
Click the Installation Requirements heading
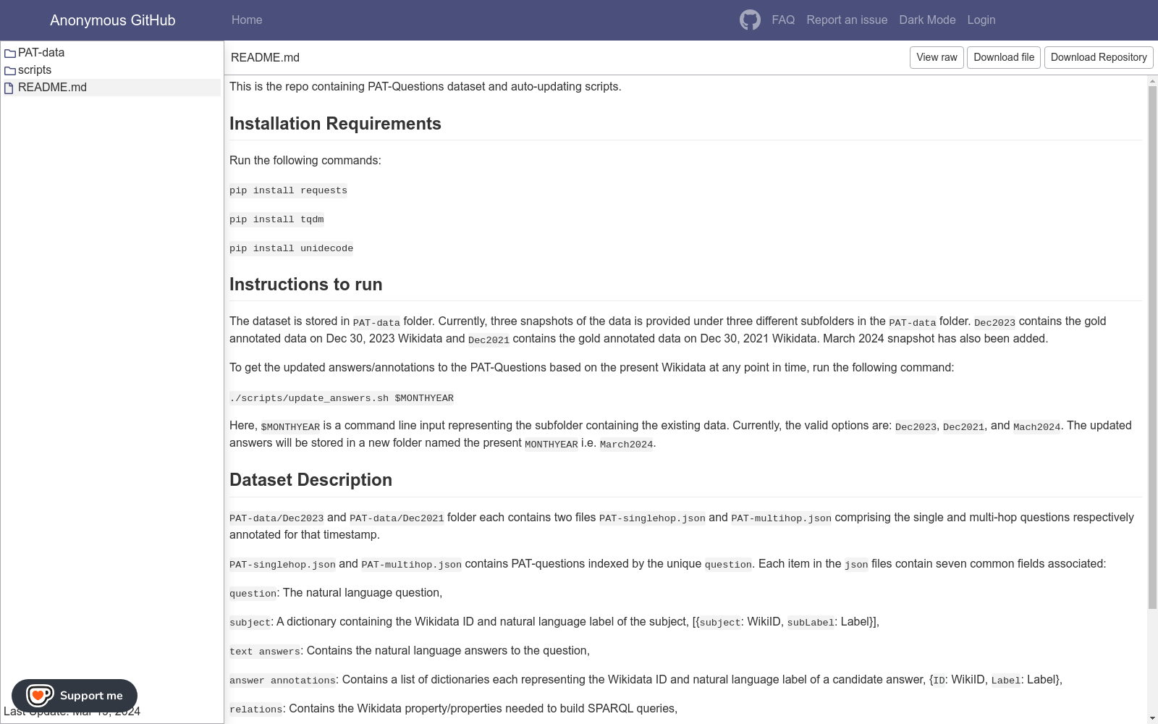335,124
